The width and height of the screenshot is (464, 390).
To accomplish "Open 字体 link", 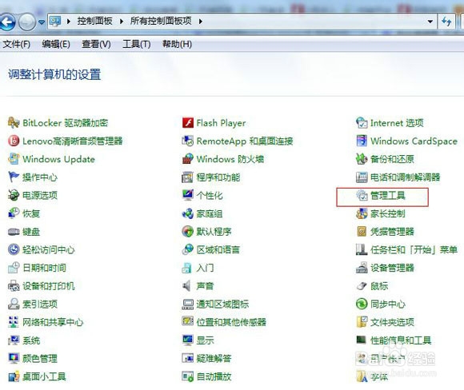I will (379, 376).
